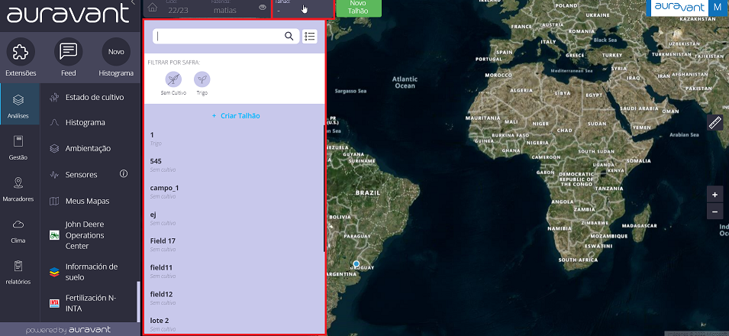
Task: Open the Extensões puzzle icon
Action: point(21,52)
